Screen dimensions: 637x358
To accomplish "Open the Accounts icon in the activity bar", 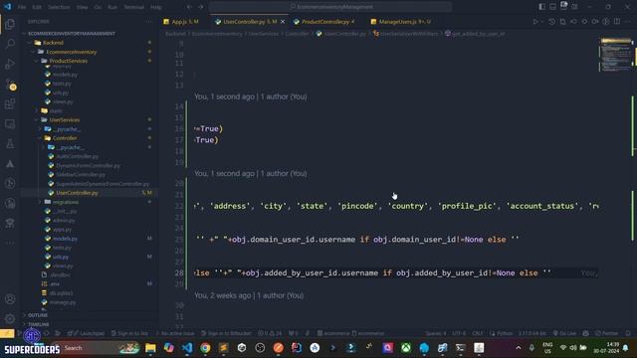I will point(10,299).
